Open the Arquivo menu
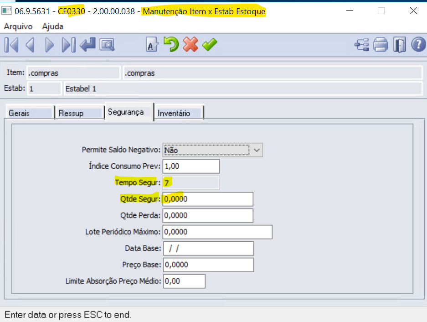The height and width of the screenshot is (322, 427). pos(18,26)
